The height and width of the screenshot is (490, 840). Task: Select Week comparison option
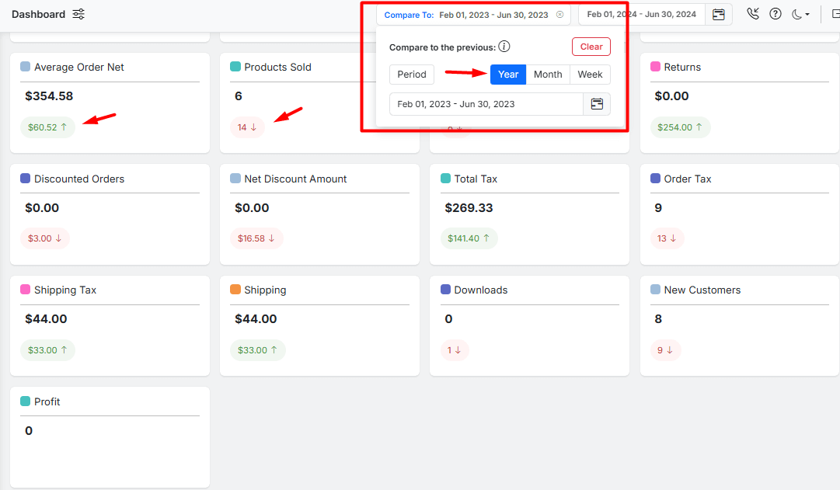[x=590, y=75]
